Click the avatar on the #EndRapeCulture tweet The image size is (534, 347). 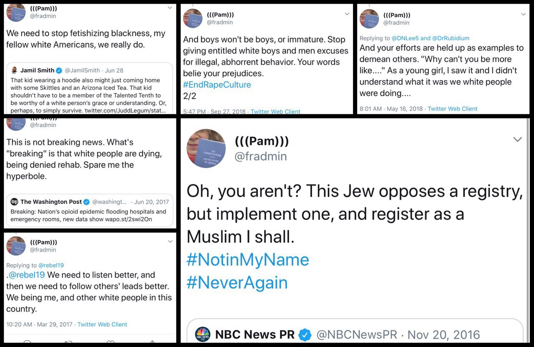click(x=193, y=18)
